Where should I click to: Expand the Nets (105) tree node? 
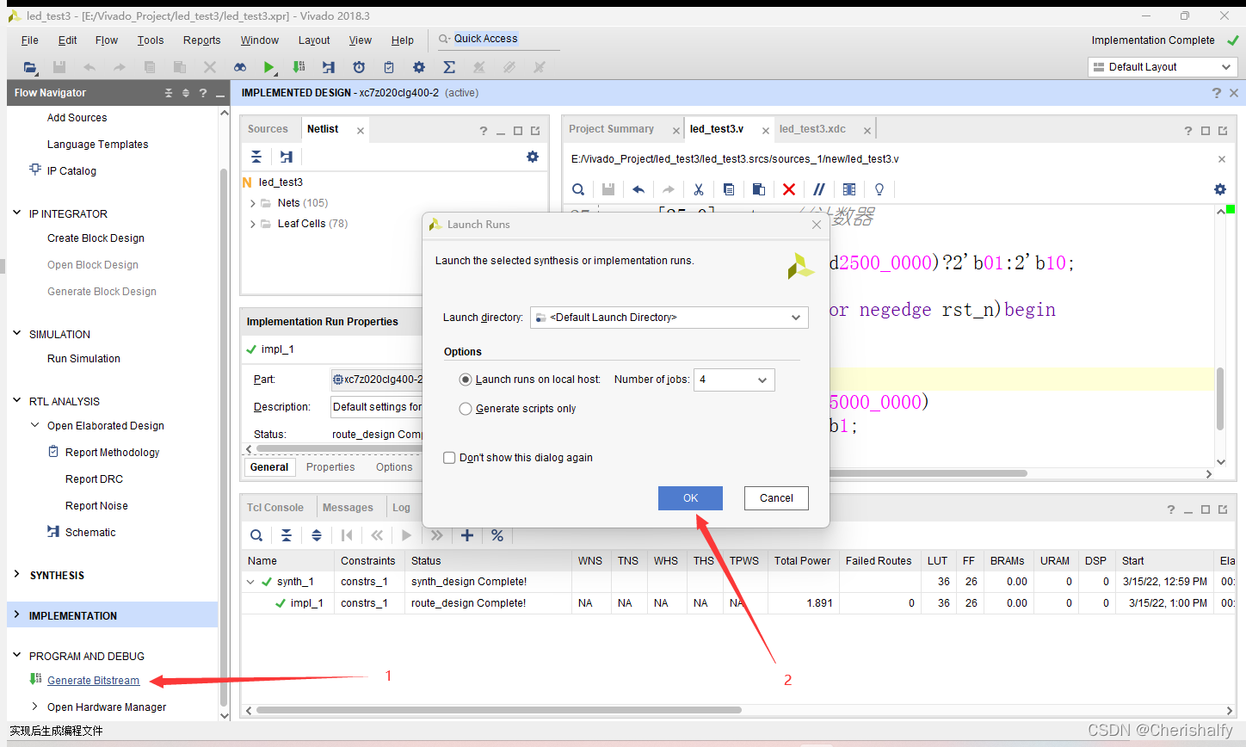[x=253, y=203]
